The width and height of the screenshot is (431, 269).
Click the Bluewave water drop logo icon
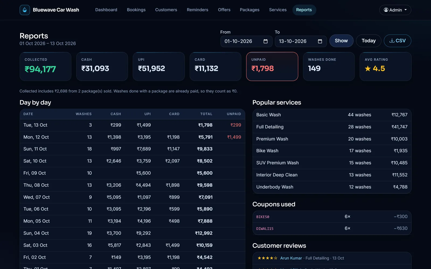tap(25, 10)
